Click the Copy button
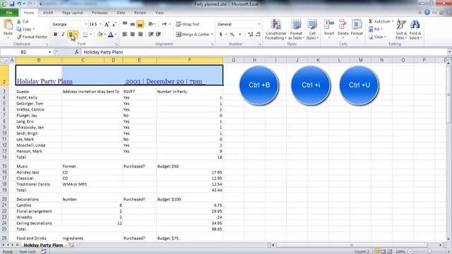The image size is (452, 254). click(x=25, y=29)
